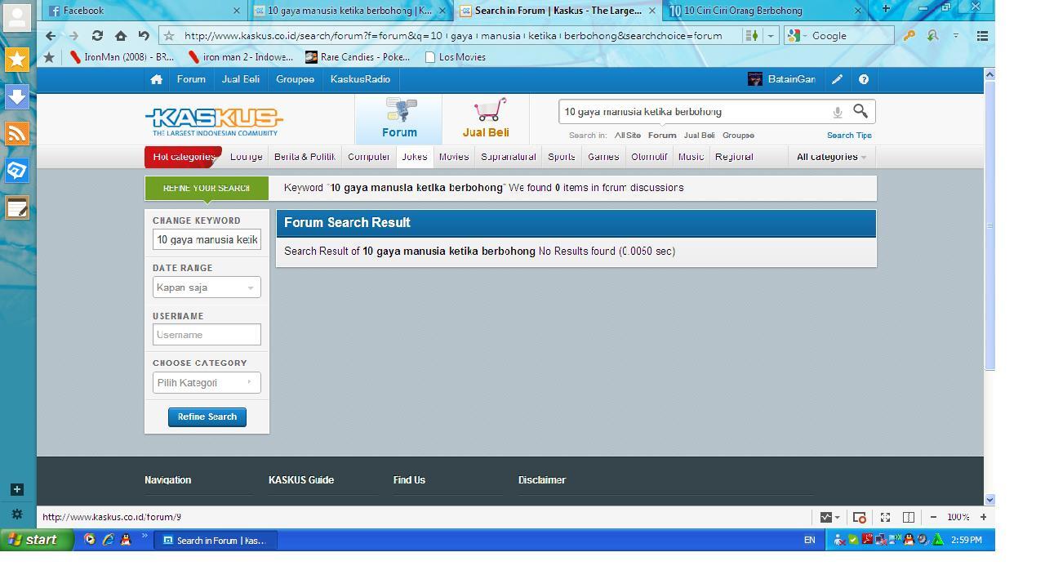This screenshot has width=1045, height=588.
Task: Click the user avatar sidebar icon
Action: (17, 17)
